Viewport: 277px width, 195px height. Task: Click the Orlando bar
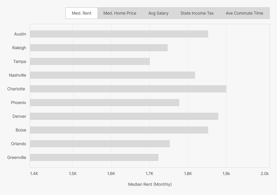100,144
